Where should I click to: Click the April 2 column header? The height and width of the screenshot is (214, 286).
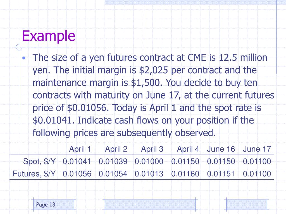coord(116,149)
